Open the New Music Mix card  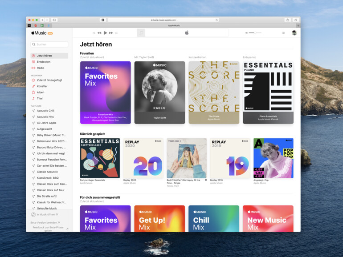click(x=268, y=219)
